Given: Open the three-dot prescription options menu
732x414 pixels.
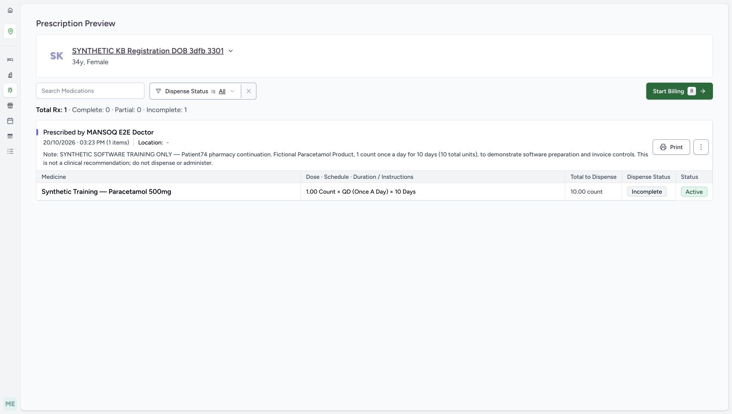Looking at the screenshot, I should tap(701, 147).
